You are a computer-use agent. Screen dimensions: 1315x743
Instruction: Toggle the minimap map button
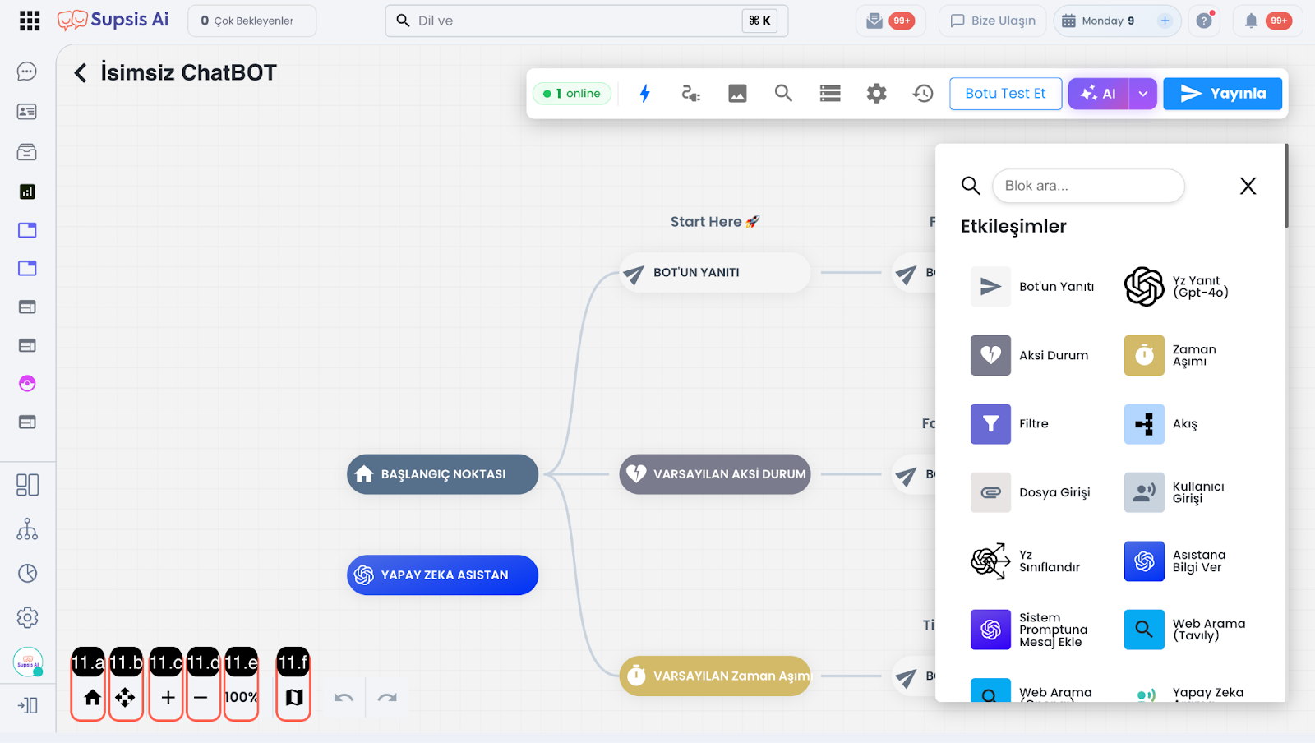(x=294, y=698)
